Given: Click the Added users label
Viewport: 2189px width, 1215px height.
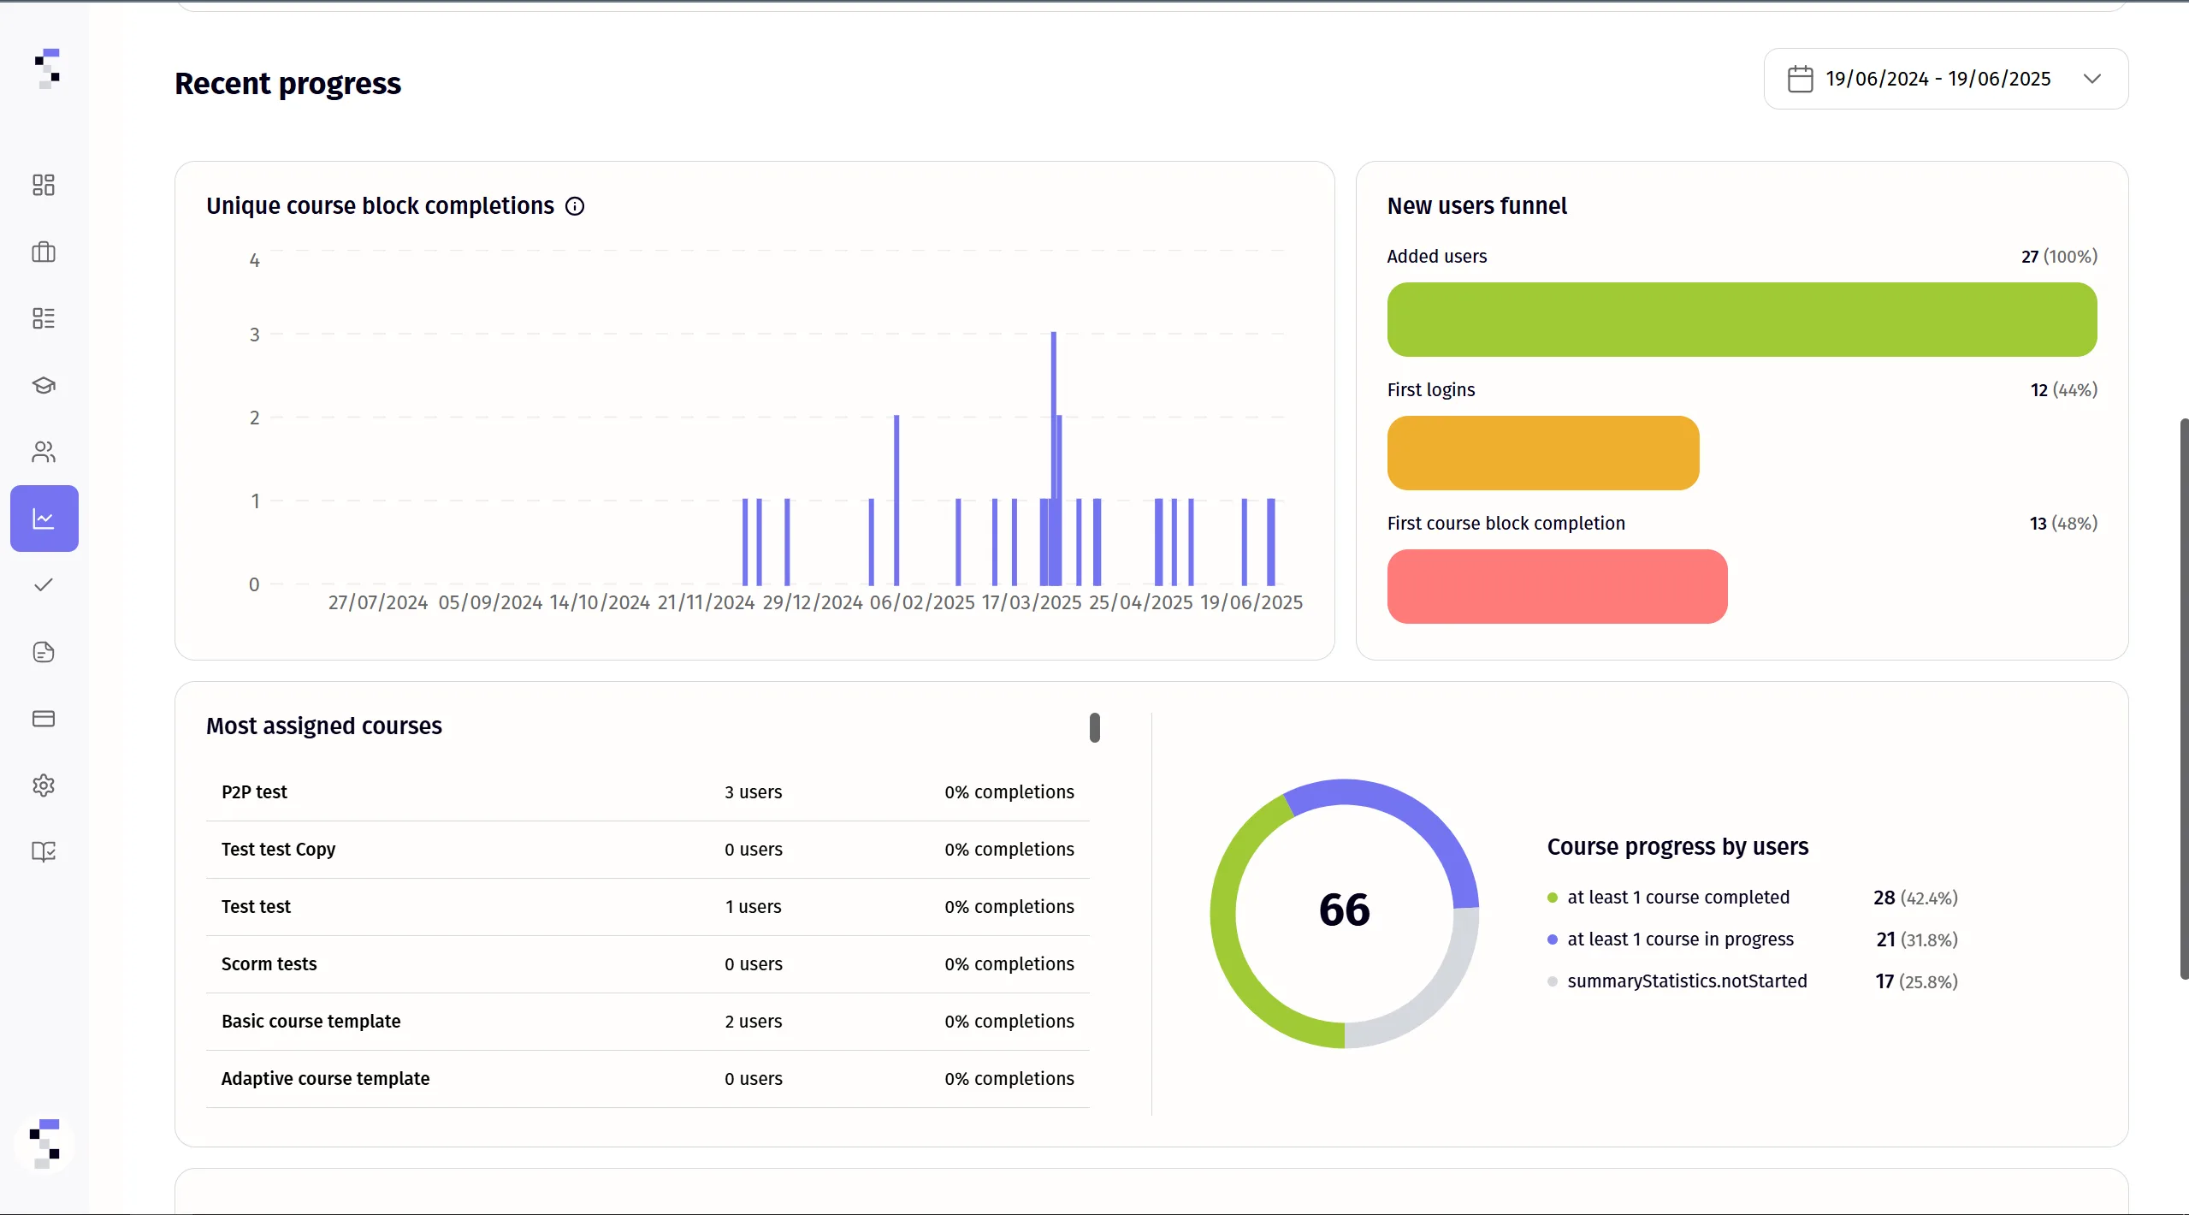Looking at the screenshot, I should point(1437,257).
